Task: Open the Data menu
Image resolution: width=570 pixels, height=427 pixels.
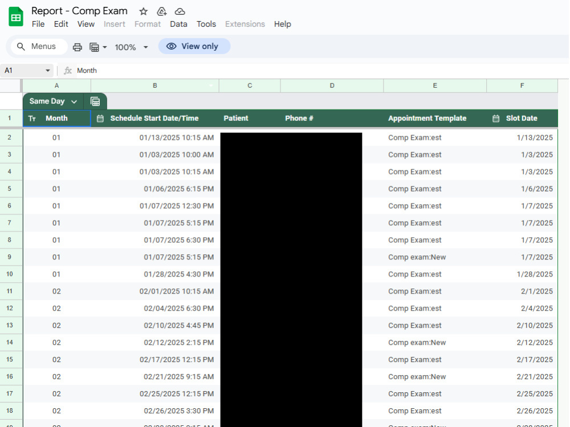Action: coord(178,24)
